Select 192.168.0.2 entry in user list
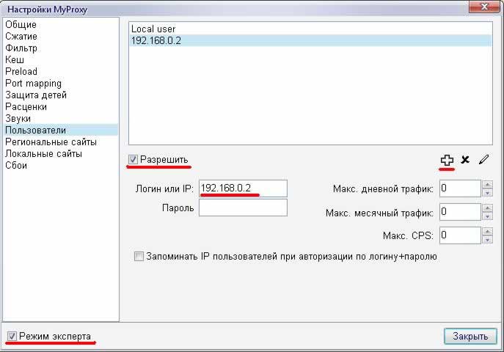 [310, 41]
